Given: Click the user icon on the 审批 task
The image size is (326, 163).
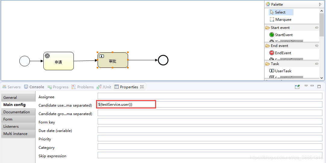Looking at the screenshot, I should point(102,56).
